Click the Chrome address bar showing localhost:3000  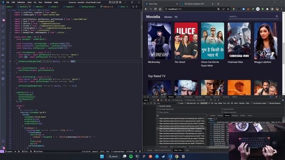click(x=191, y=9)
